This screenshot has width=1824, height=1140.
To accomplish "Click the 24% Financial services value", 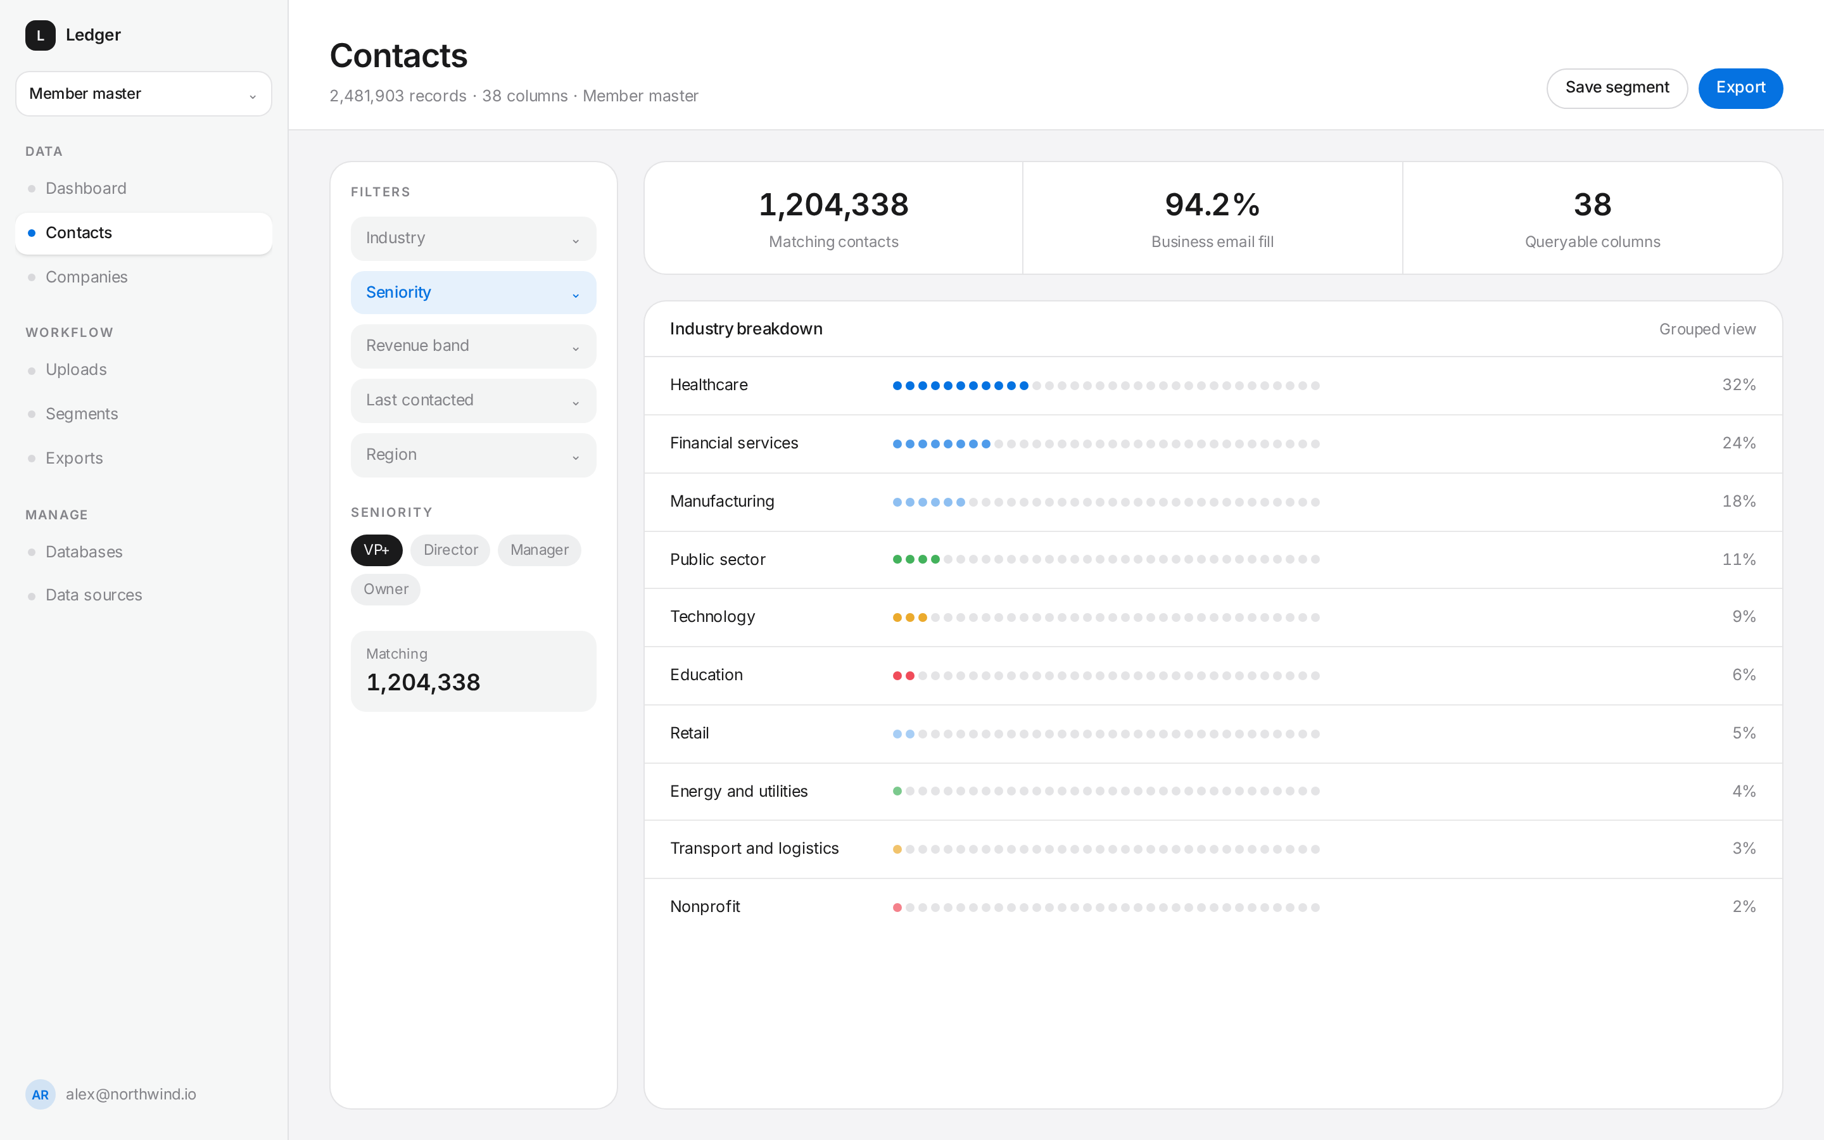I will coord(1739,443).
